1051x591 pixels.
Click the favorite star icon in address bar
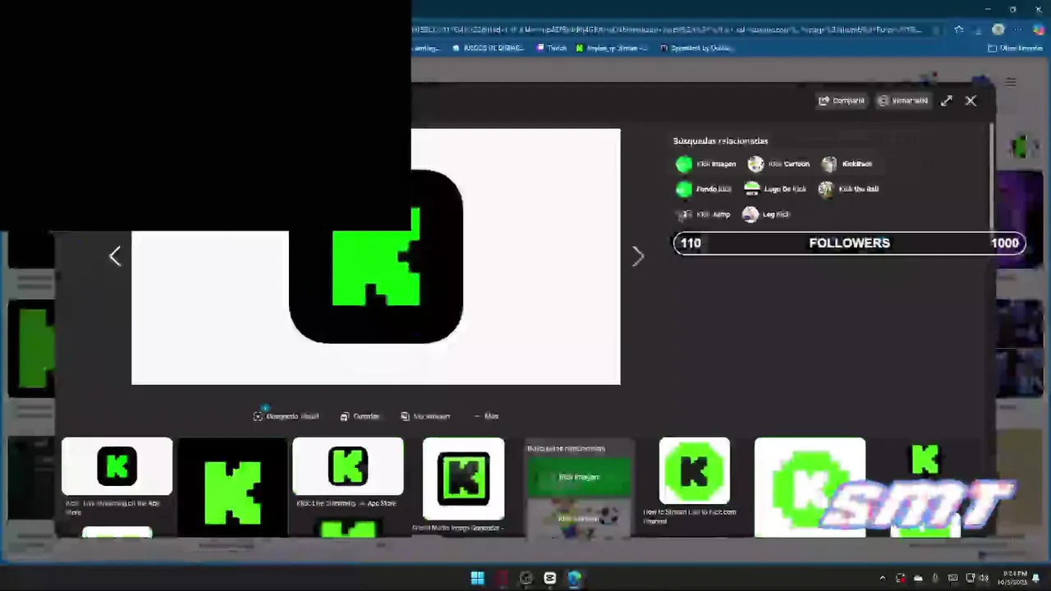click(958, 30)
